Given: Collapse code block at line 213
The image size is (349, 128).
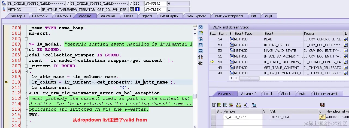Looking at the screenshot, I should 26,98.
